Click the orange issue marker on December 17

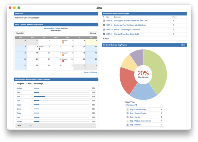(x=63, y=55)
